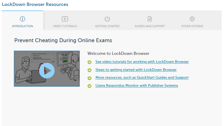224x126 pixels.
Task: Click the Other Systems gear icon
Action: pyautogui.click(x=192, y=19)
